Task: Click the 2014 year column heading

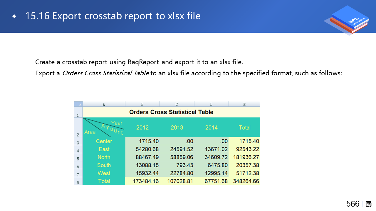Action: point(211,127)
